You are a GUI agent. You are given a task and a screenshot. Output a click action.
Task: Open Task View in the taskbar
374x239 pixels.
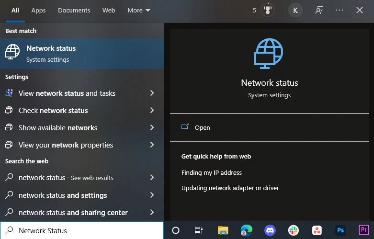tap(198, 230)
